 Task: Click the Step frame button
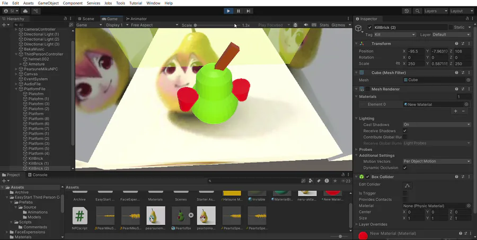click(249, 11)
